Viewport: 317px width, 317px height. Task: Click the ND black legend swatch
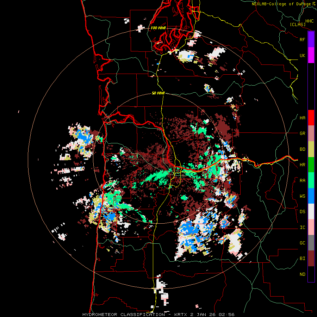[311, 274]
